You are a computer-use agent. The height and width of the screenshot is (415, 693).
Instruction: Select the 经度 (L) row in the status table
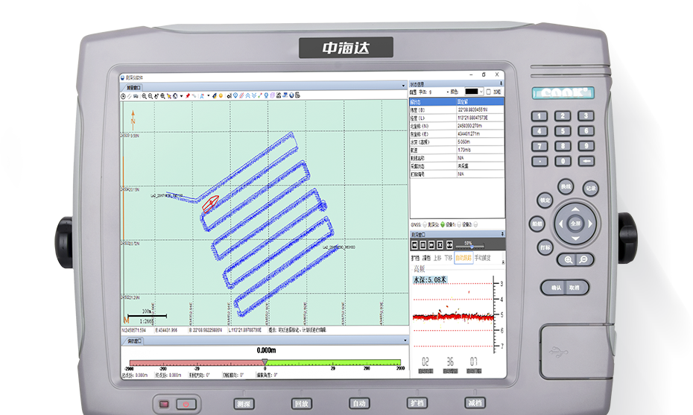(457, 118)
